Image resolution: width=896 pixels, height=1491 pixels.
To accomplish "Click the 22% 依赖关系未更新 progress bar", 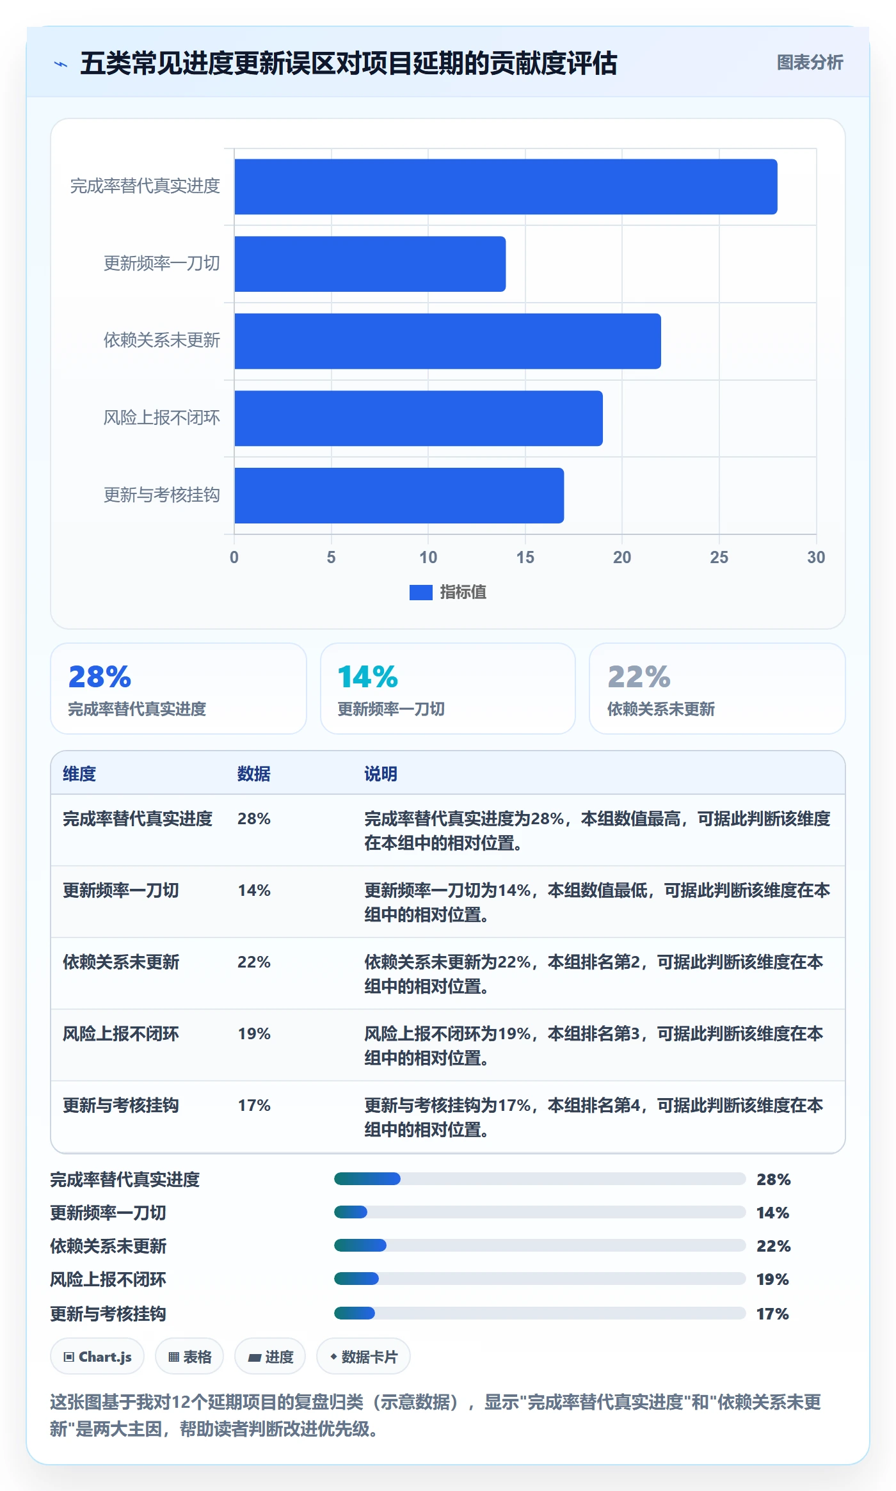I will click(x=540, y=1245).
